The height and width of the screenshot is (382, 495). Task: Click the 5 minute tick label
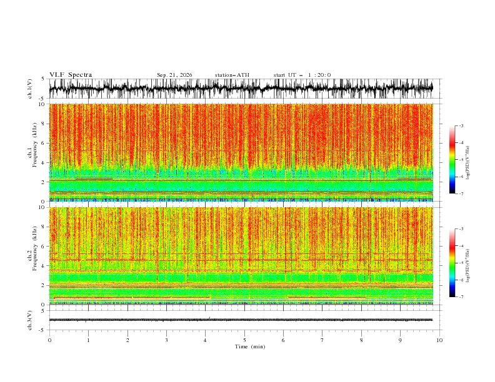244,340
